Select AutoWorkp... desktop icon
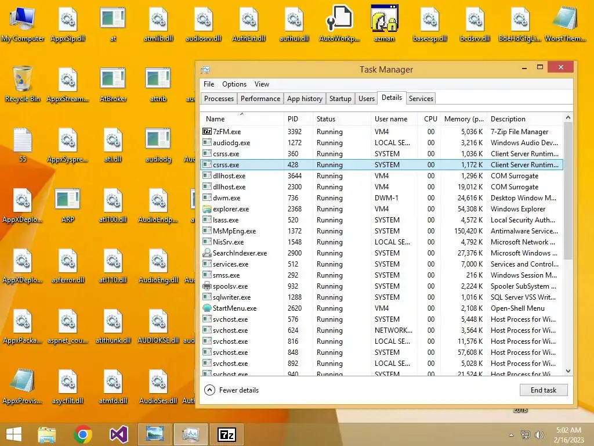Screen dimensions: 594x446 click(x=339, y=23)
